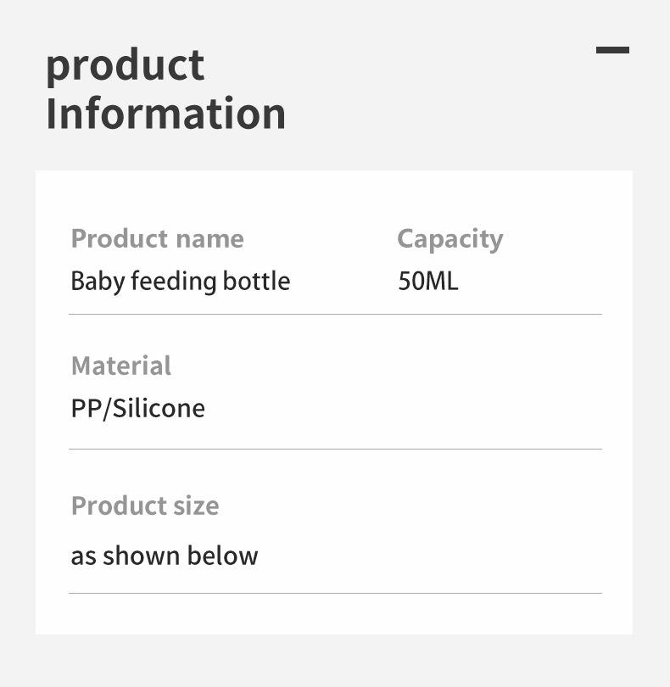Screen dimensions: 670x687
Task: Select the 'Product name' field label
Action: pyautogui.click(x=158, y=239)
